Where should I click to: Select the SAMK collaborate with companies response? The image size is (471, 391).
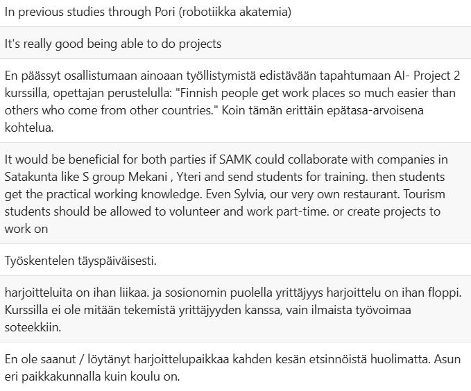click(236, 193)
